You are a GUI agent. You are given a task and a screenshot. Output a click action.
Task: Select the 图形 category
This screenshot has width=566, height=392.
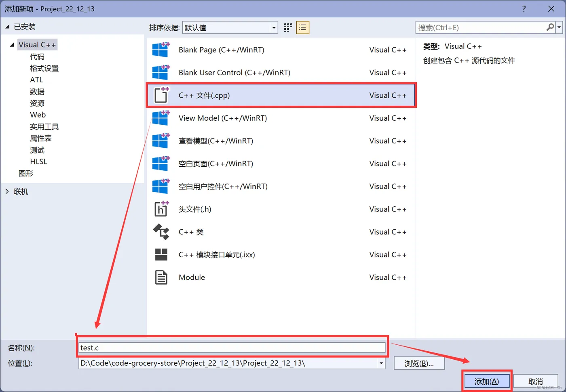click(x=26, y=173)
